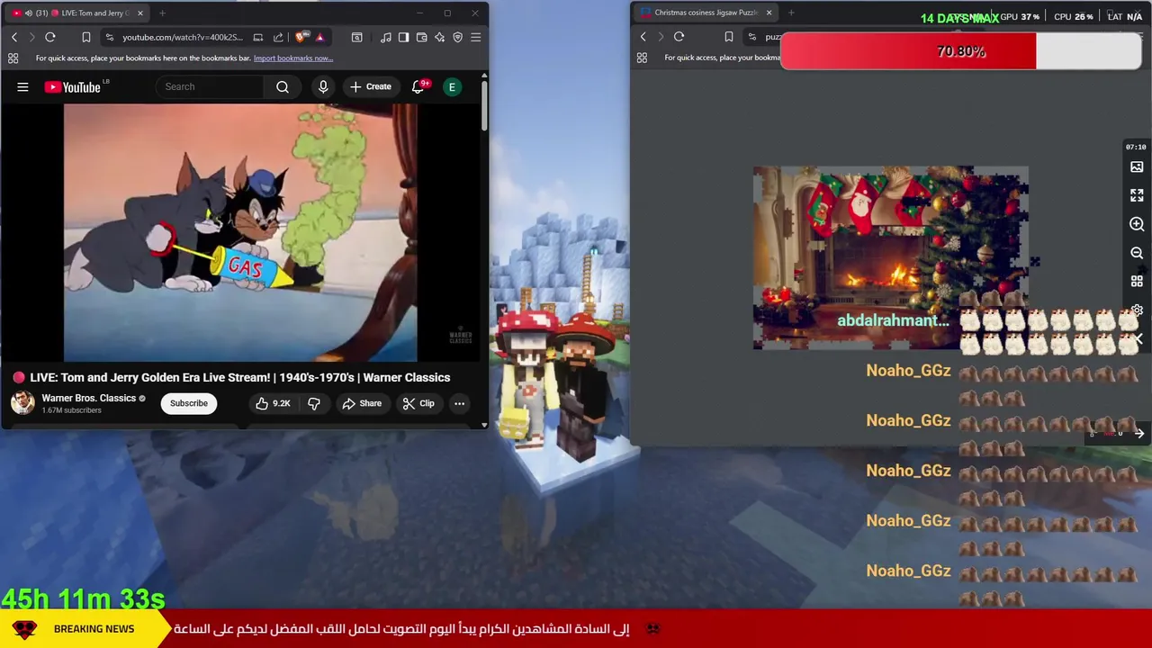Screen dimensions: 1152x648
Task: Dislike the Tom and Jerry stream
Action: coord(314,403)
